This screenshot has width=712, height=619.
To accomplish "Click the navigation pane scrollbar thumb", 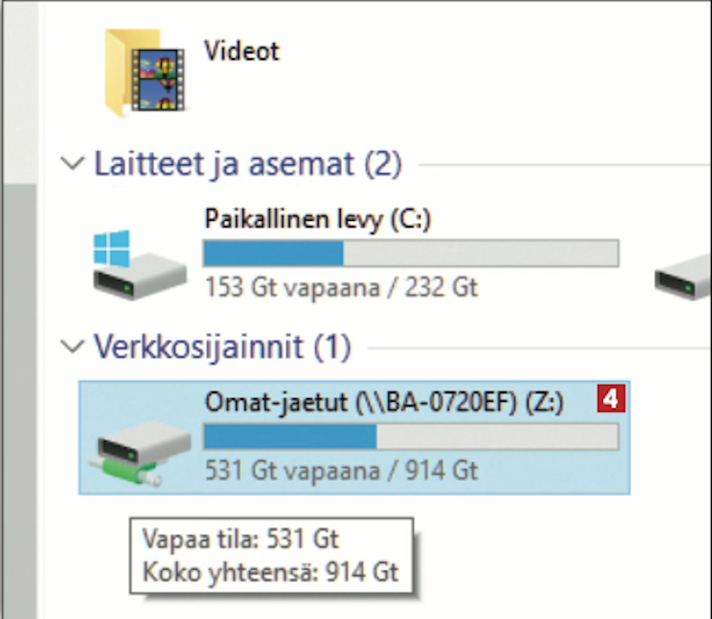I will coord(19,402).
